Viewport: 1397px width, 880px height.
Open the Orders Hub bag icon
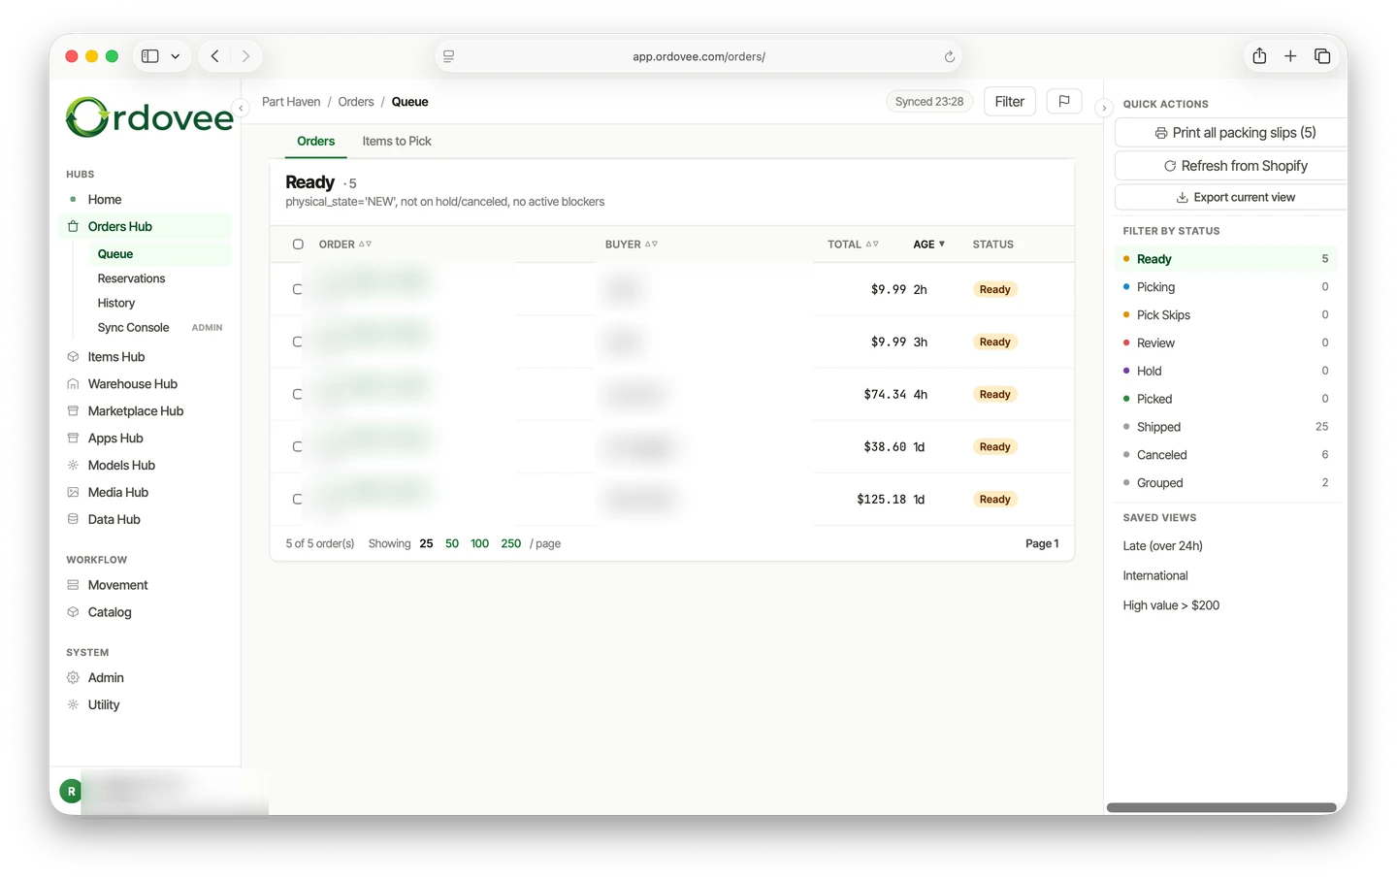pos(73,226)
